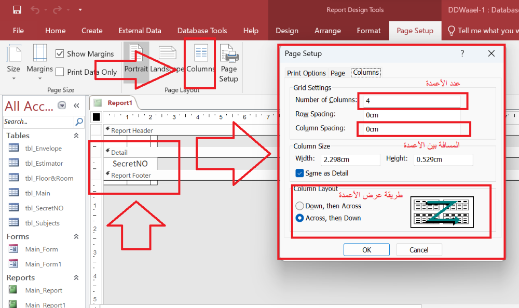519x308 pixels.
Task: Open the External Data tab
Action: (140, 31)
